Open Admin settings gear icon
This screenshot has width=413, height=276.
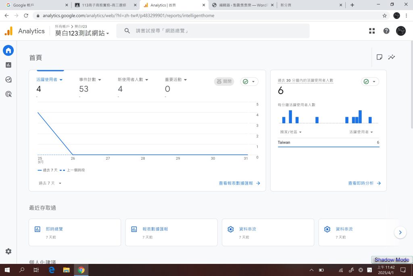pyautogui.click(x=8, y=251)
